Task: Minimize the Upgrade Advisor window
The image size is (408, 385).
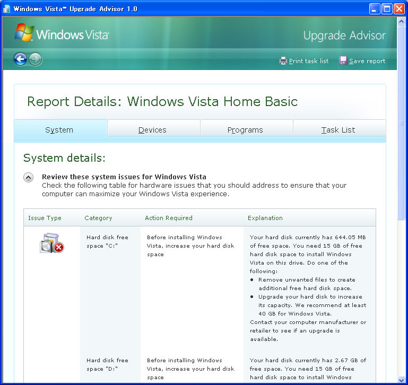Action: (x=375, y=9)
